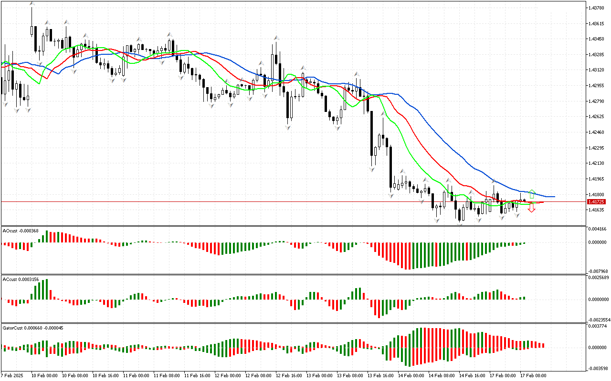
Task: Click the 1.41635 price level
Action: (x=597, y=210)
